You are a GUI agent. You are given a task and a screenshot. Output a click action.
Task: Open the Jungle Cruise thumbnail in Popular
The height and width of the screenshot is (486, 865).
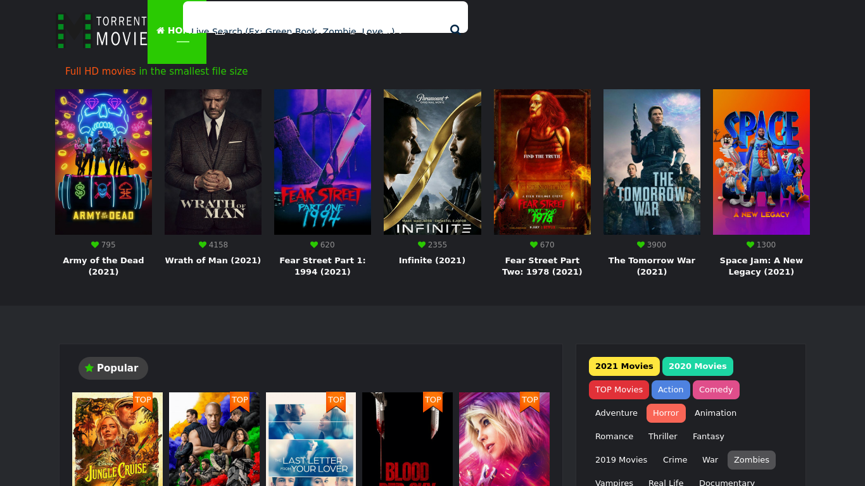pos(117,439)
